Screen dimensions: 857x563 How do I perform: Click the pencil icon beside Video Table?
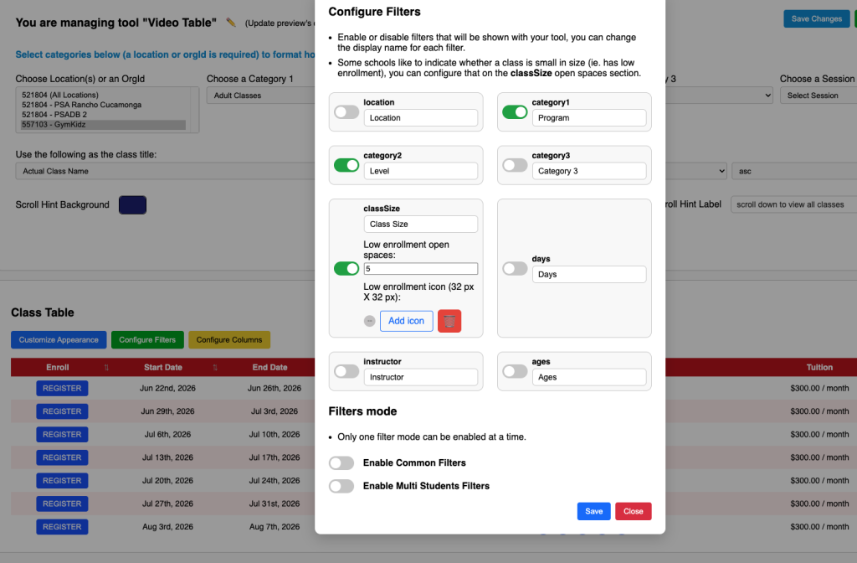(x=231, y=23)
